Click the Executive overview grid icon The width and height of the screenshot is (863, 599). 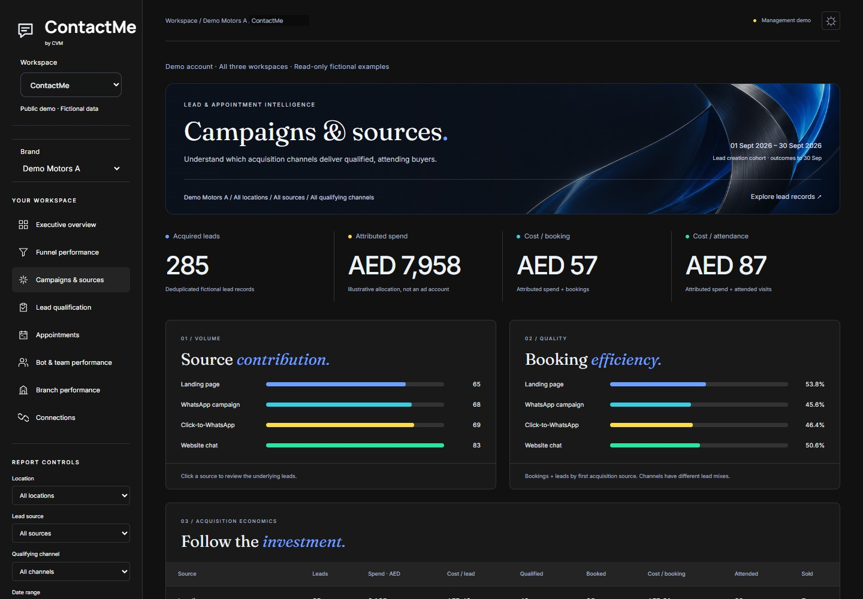(x=23, y=225)
